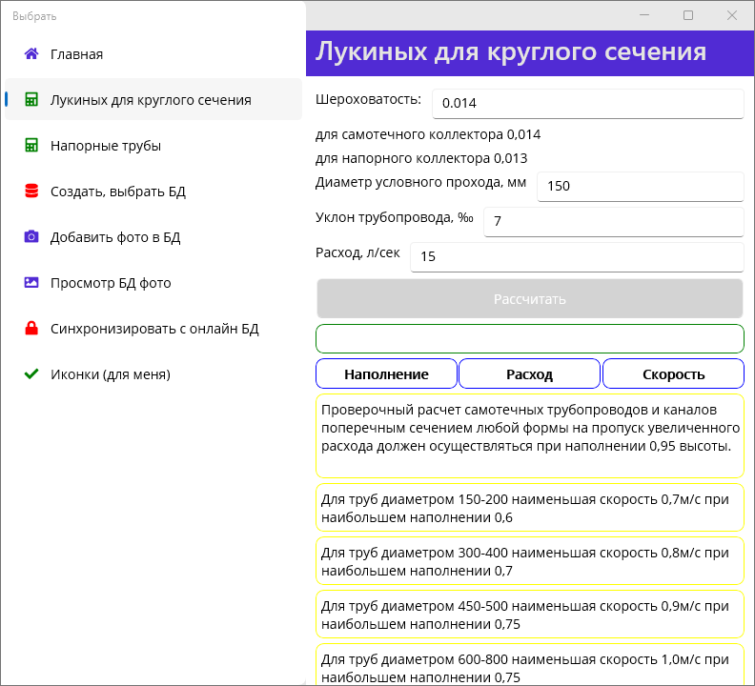
Task: Click the green calculator icon for Лукиных
Action: pyautogui.click(x=31, y=100)
